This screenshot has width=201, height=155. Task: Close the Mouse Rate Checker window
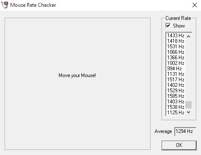coord(195,5)
